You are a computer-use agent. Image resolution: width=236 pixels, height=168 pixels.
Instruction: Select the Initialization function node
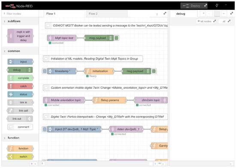click(99, 71)
